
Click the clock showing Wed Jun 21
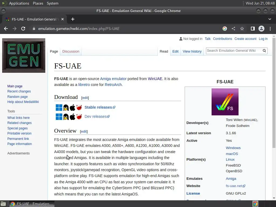click(x=260, y=3)
